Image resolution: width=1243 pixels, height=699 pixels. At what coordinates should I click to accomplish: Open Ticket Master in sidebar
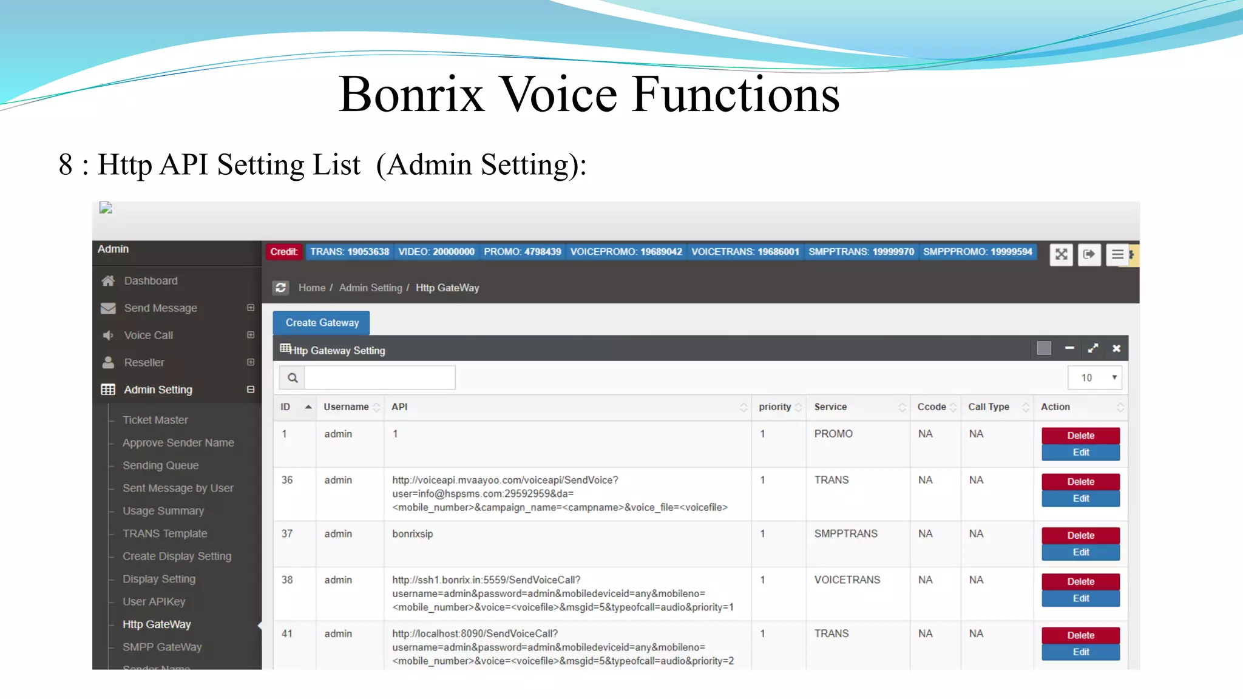tap(155, 420)
